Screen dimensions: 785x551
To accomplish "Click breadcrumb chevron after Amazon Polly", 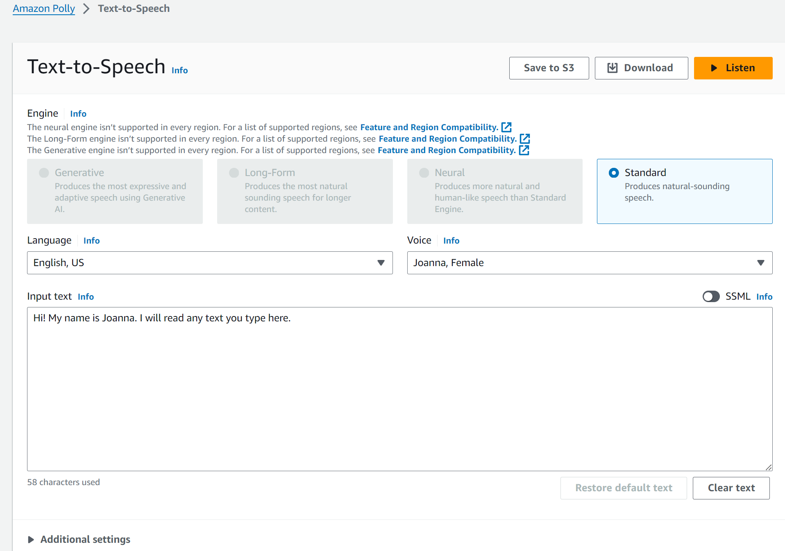I will pos(86,9).
